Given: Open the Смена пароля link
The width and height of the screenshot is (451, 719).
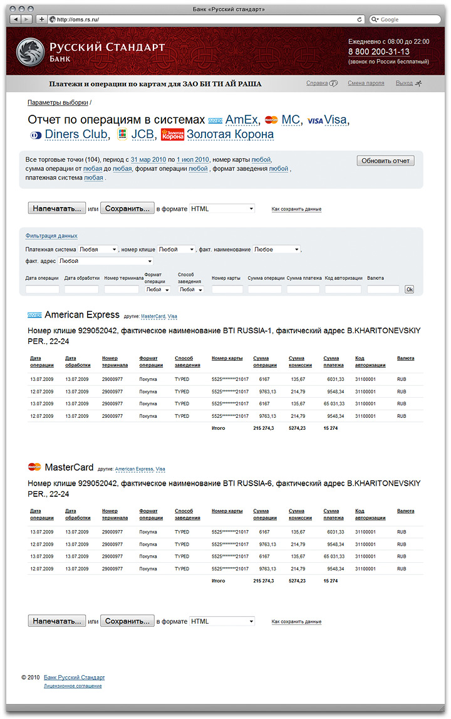Looking at the screenshot, I should pos(366,83).
